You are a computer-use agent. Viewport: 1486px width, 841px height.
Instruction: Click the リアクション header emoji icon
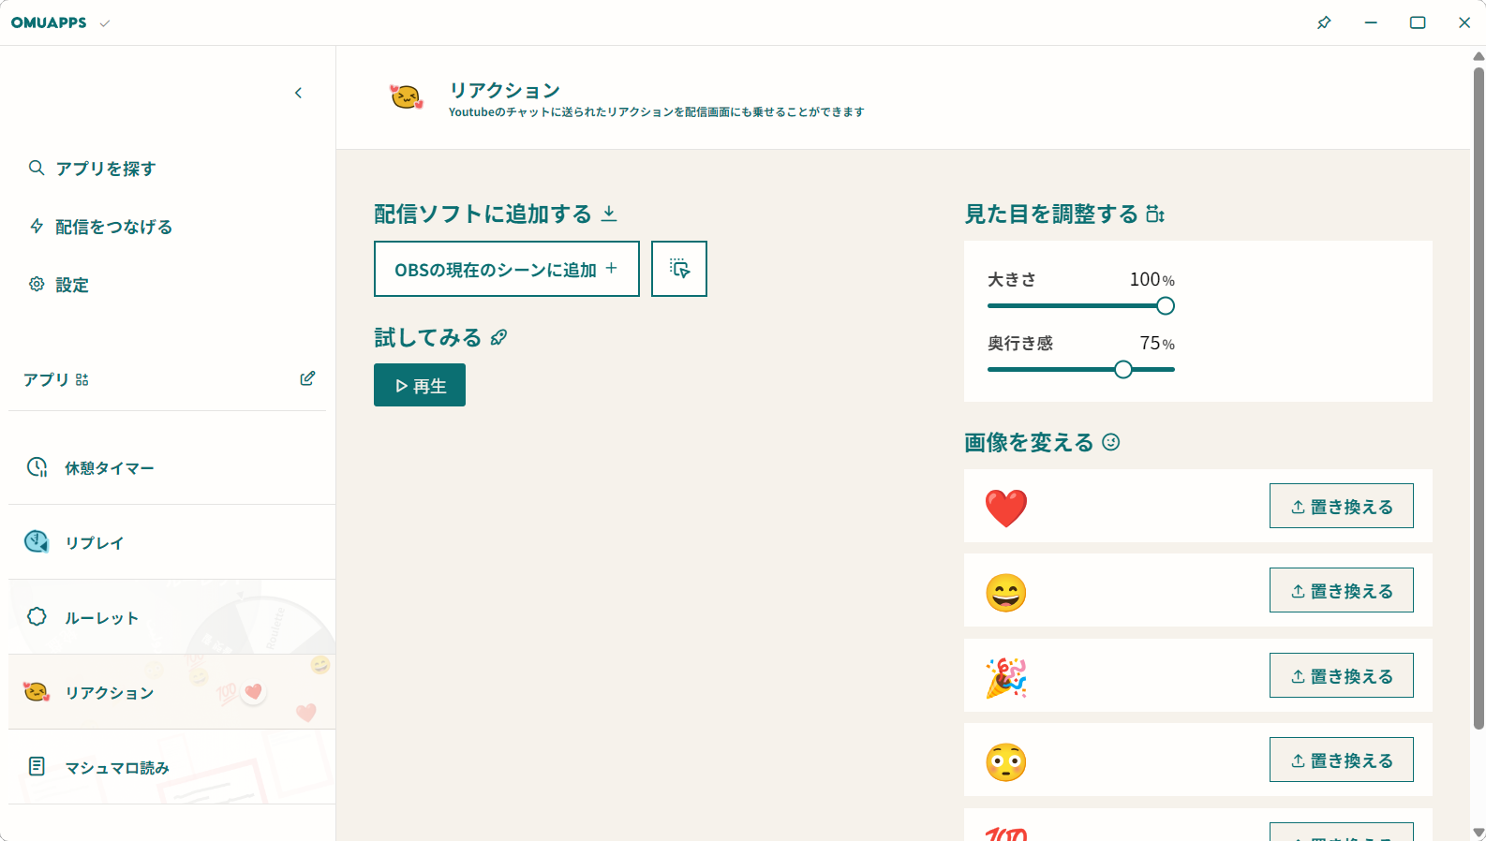[x=407, y=96]
